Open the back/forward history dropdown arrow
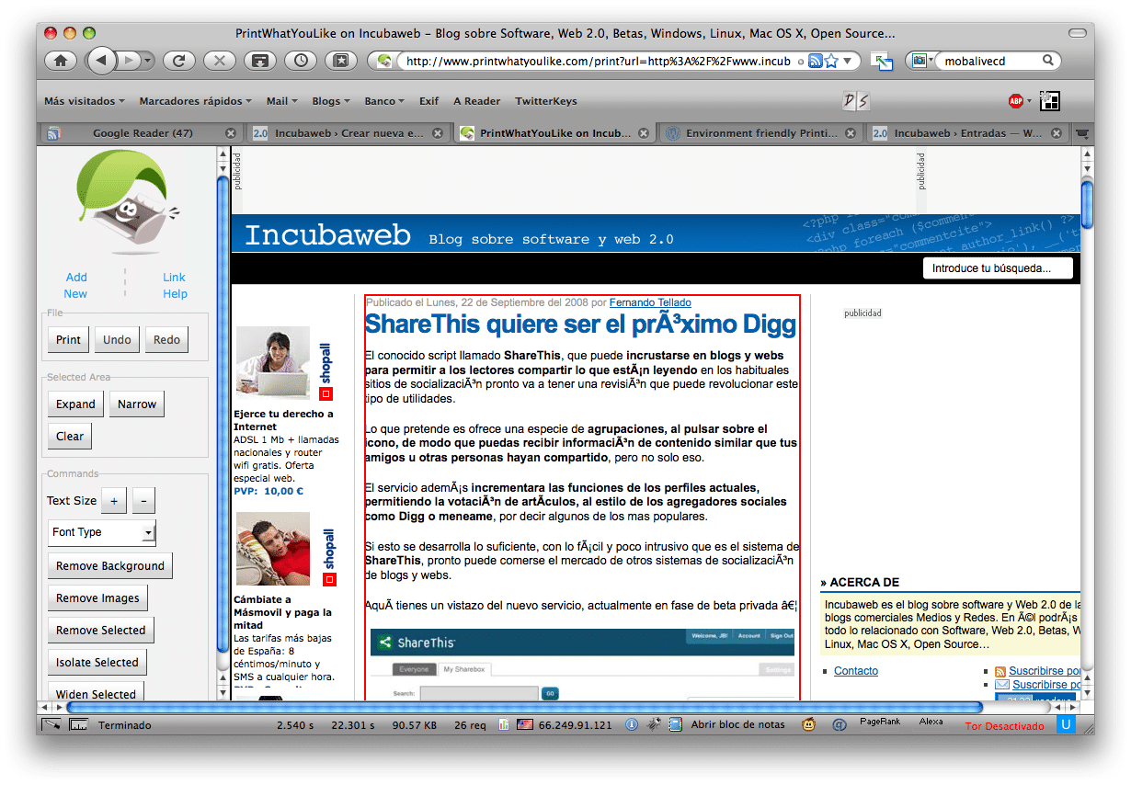 tap(149, 61)
